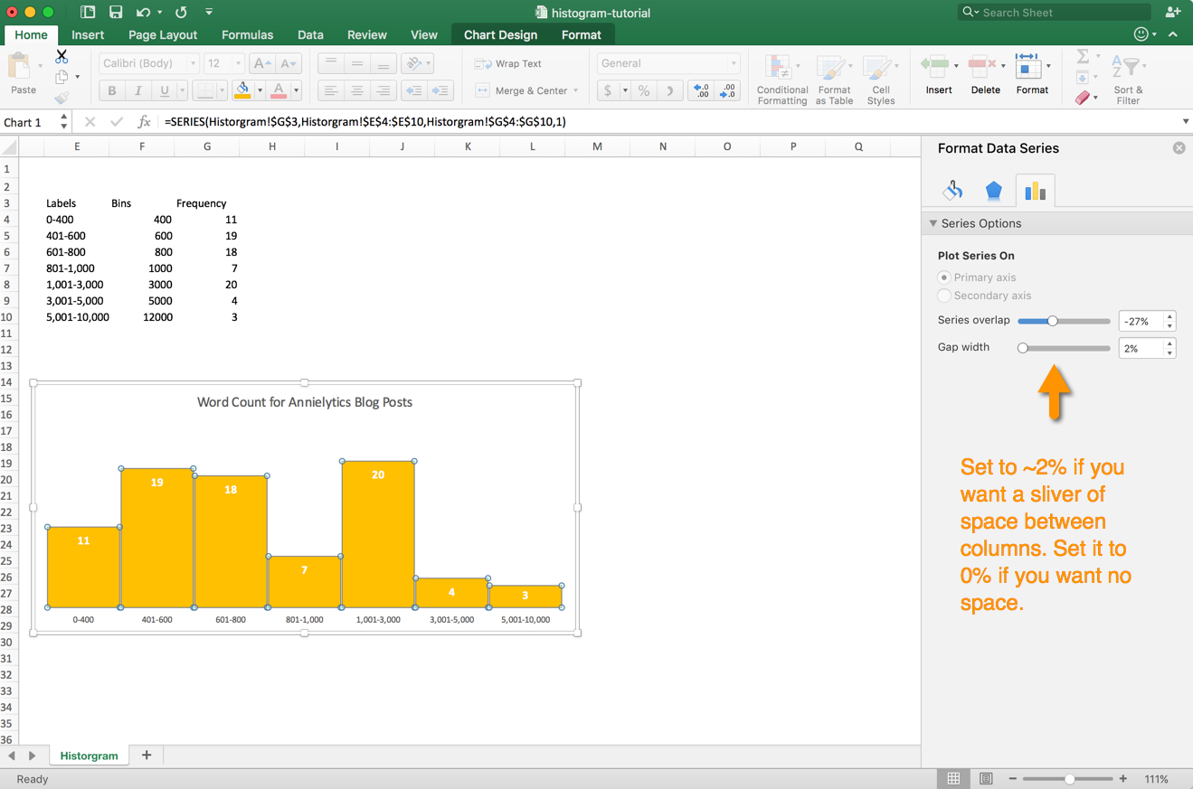Click the Cut scissors icon
Image resolution: width=1193 pixels, height=789 pixels.
[x=62, y=57]
